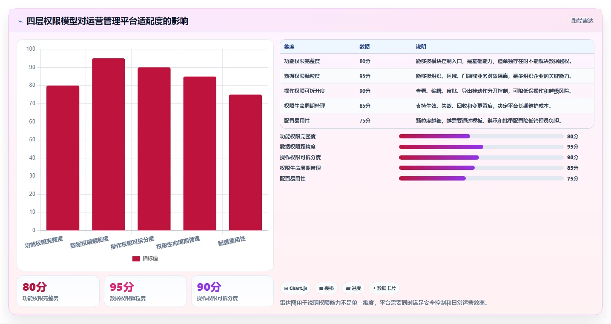Click 配置易用性 cell in the table
This screenshot has height=324, width=611.
pos(297,121)
